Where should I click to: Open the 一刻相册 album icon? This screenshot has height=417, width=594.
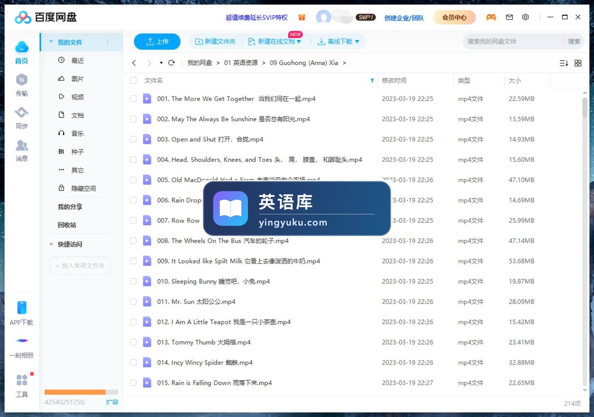22,341
